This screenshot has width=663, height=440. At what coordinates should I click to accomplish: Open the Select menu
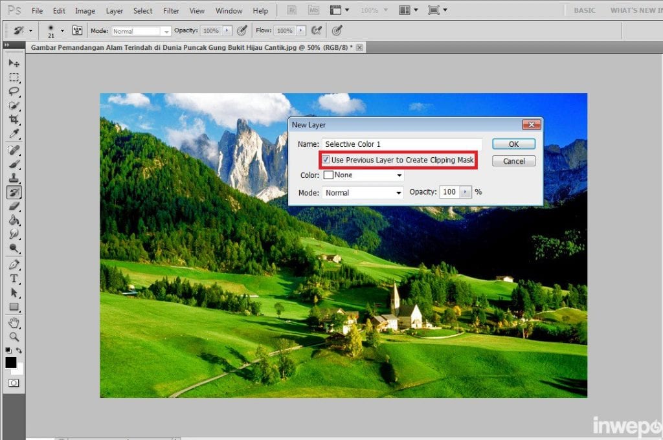143,10
